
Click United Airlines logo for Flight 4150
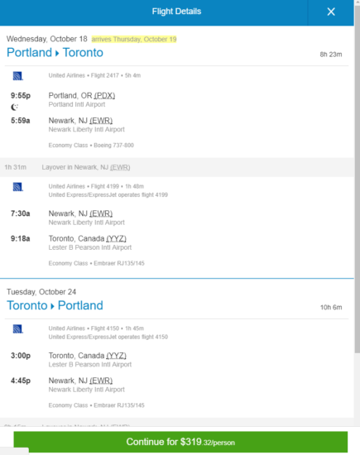tap(17, 329)
